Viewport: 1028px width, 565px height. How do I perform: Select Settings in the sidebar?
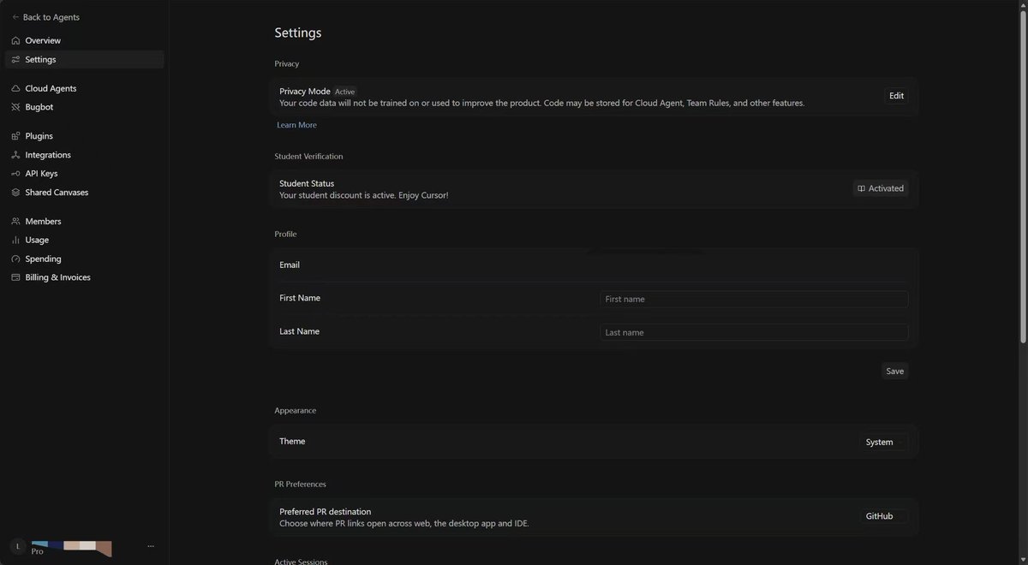click(84, 60)
